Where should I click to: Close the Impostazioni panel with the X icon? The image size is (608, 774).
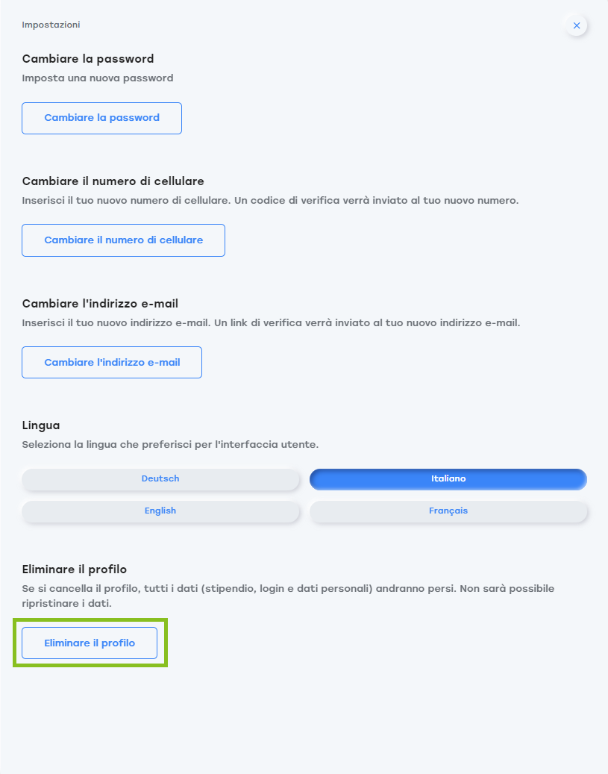tap(577, 25)
